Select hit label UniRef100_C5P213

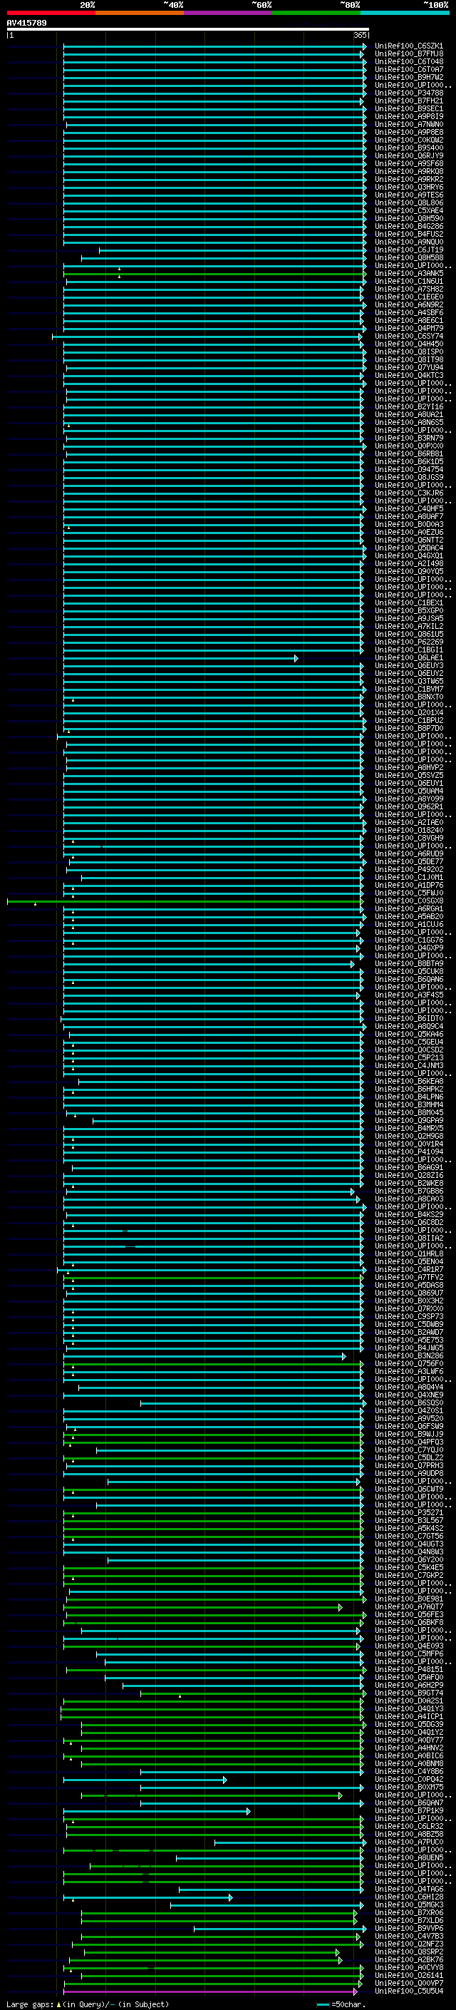pos(408,1057)
